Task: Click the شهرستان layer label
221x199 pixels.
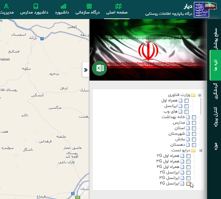Action: [177, 134]
